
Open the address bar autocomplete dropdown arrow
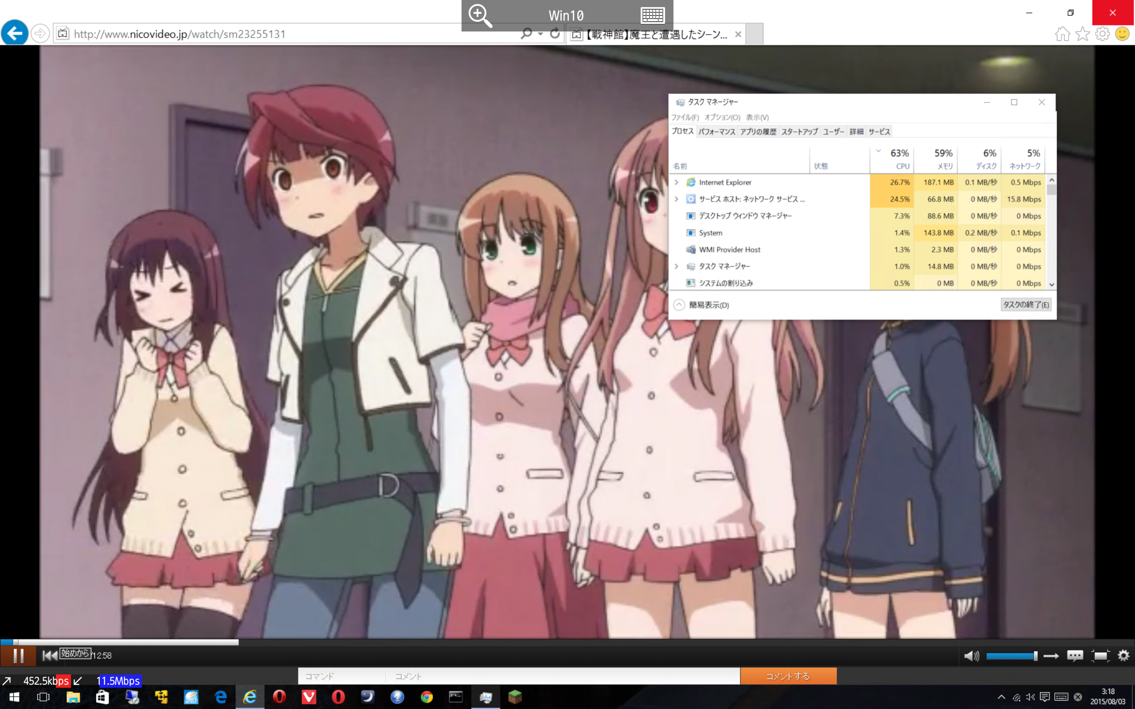coord(540,34)
